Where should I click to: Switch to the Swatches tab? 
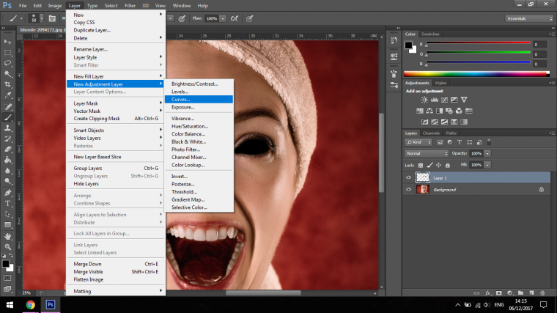point(430,34)
